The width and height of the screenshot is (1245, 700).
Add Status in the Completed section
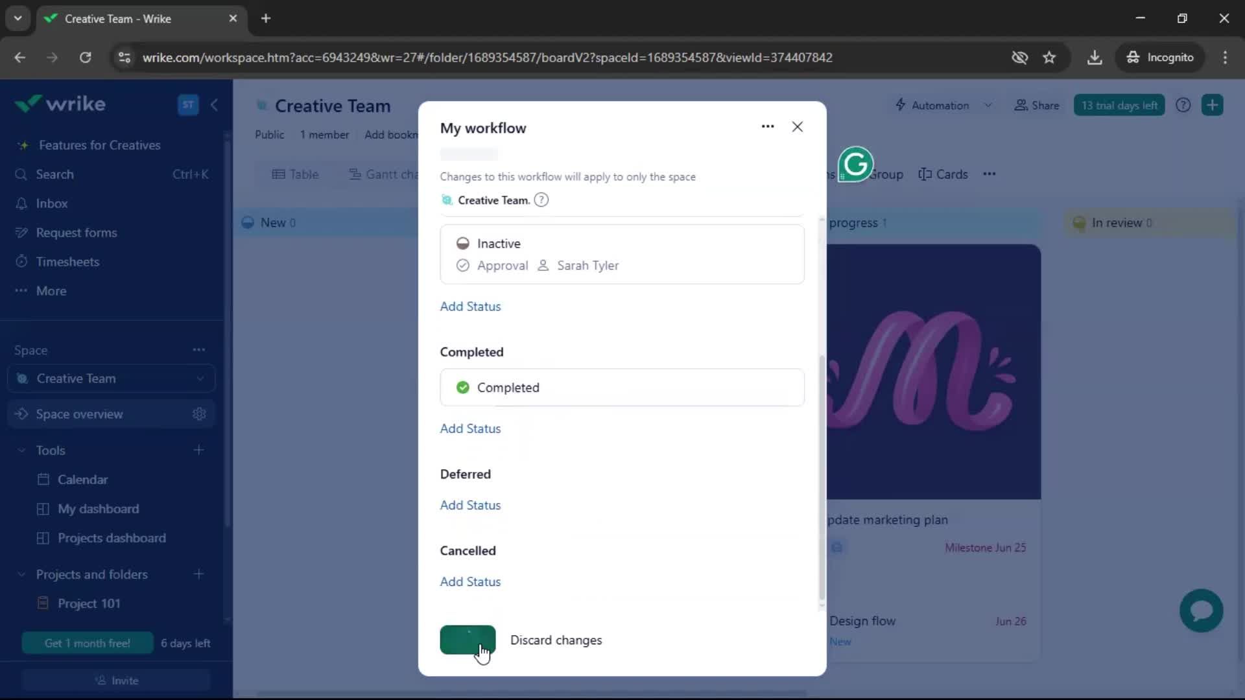click(x=470, y=428)
